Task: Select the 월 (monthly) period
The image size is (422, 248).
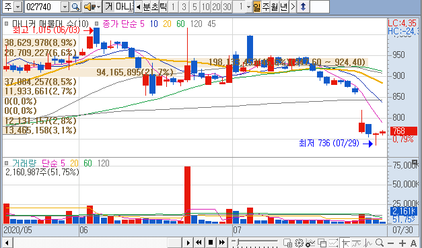Action: pos(275,7)
